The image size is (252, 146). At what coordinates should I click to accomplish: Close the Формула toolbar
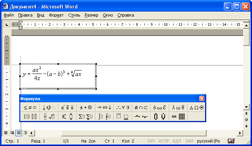(x=202, y=98)
